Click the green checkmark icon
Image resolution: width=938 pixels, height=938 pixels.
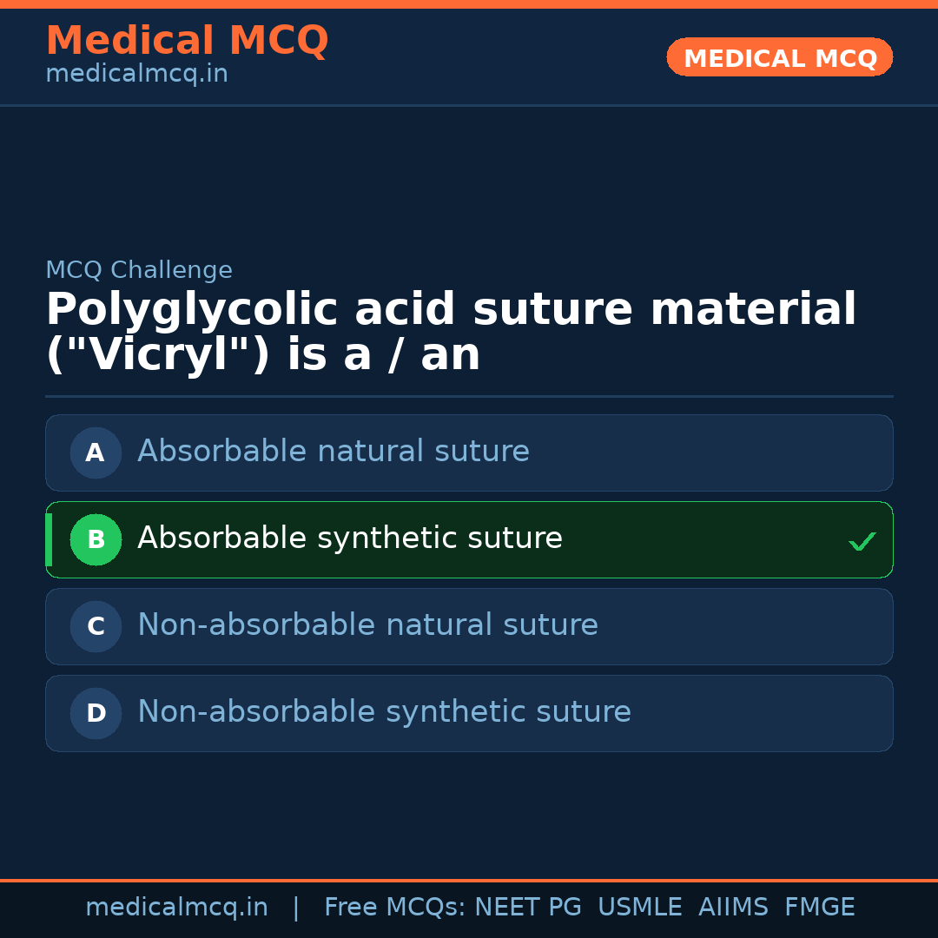coord(862,542)
